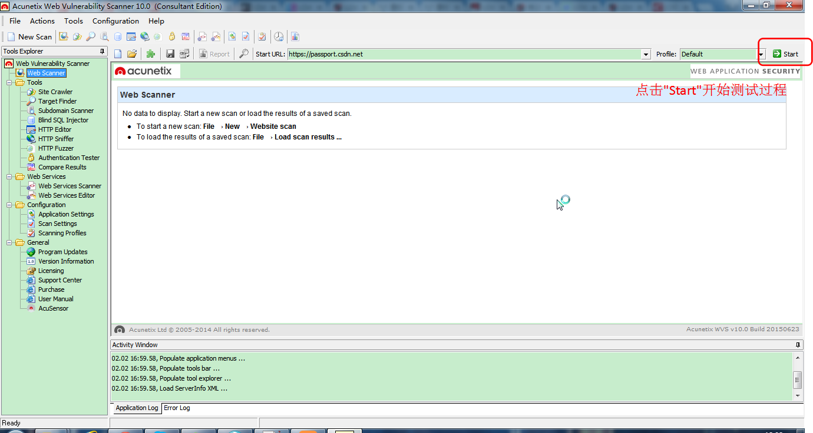Open the File menu
This screenshot has width=813, height=433.
click(15, 21)
